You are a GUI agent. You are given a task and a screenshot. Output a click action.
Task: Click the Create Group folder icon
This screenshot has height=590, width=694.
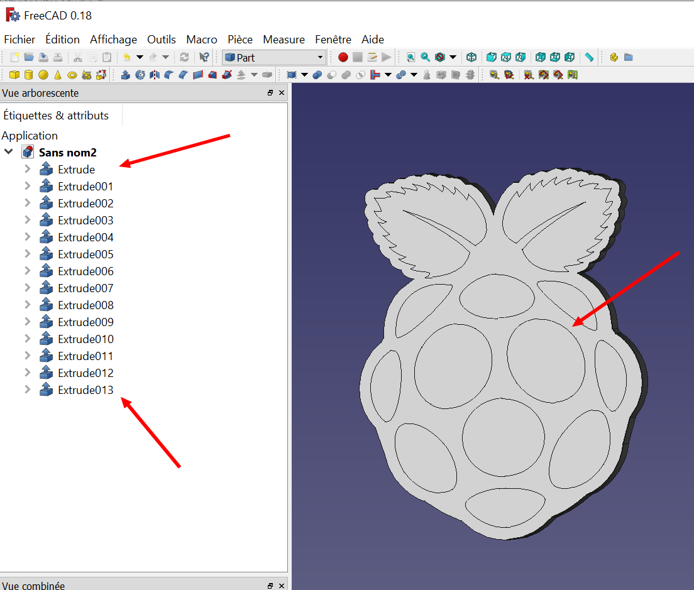(x=629, y=58)
